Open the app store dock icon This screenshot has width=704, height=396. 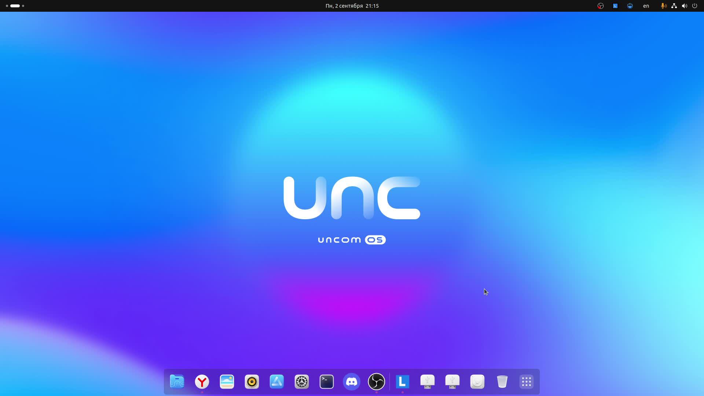coord(277,382)
